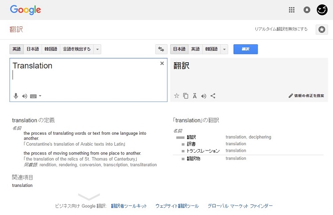Click synonym rendering
Screen dimensions: 333x215
(68, 165)
